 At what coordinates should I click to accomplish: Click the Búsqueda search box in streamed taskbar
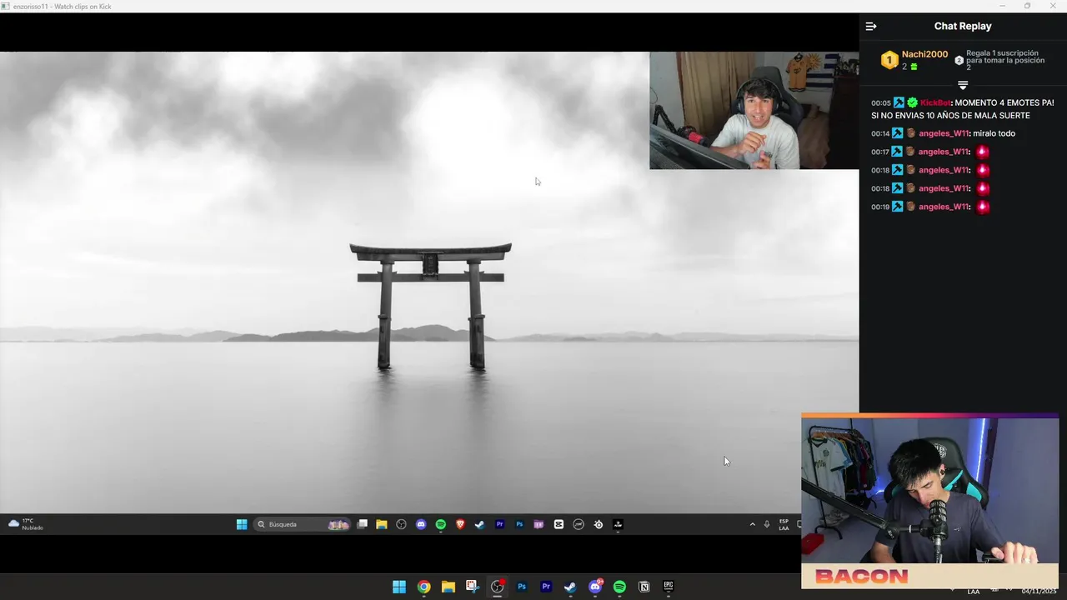pos(302,524)
